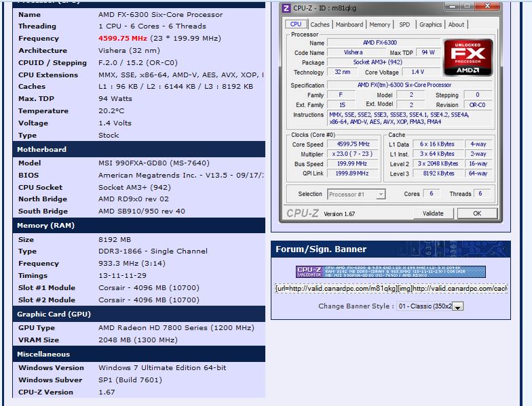Click the Package Socket AM3+ (942) field
Image resolution: width=532 pixels, height=406 pixels.
coord(383,62)
